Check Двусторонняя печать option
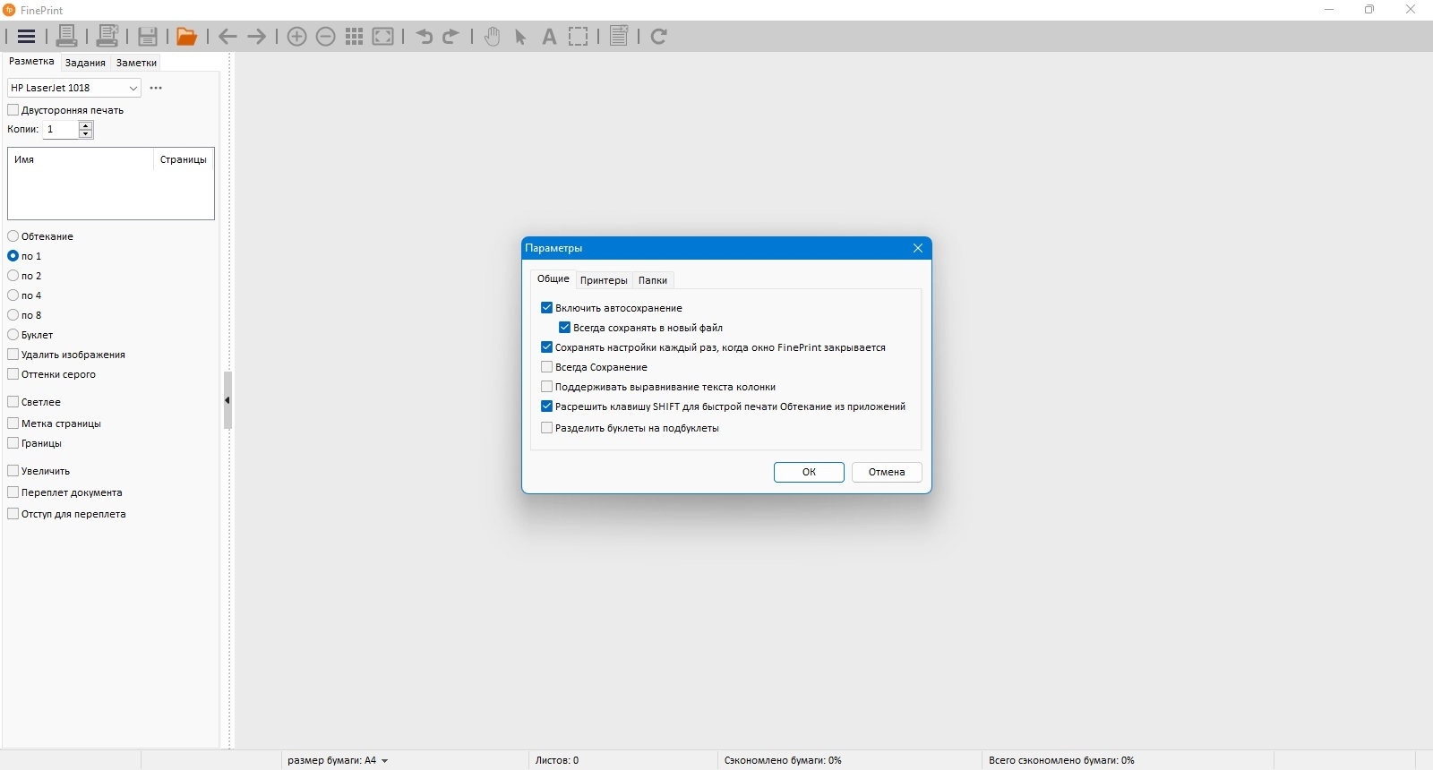The width and height of the screenshot is (1433, 770). pos(13,110)
